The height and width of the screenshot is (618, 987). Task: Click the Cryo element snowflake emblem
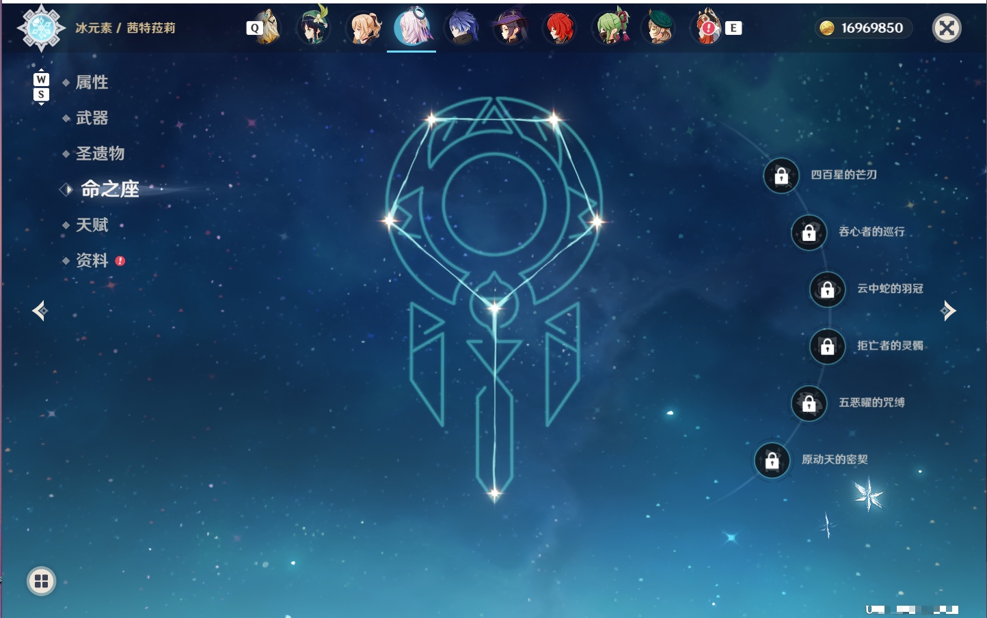coord(41,28)
